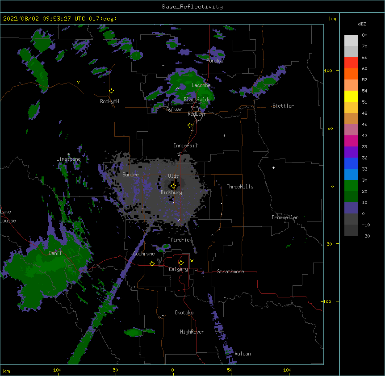Click the Okotoks label

tap(184, 313)
